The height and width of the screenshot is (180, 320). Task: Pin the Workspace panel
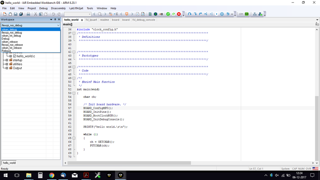(55, 20)
